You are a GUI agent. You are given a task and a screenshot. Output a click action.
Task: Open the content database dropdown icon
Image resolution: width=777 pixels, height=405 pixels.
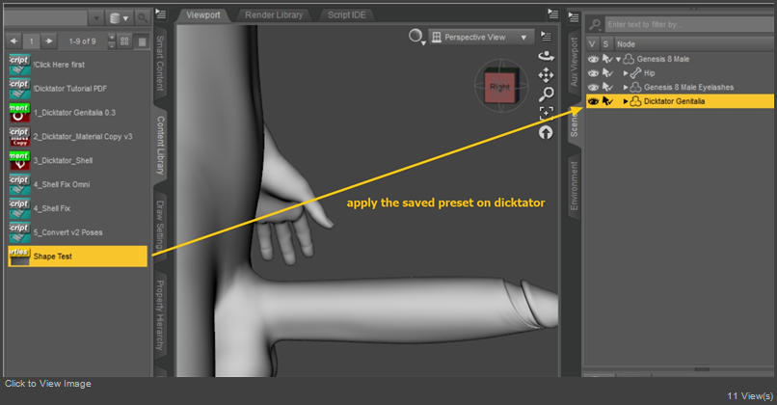(x=119, y=18)
